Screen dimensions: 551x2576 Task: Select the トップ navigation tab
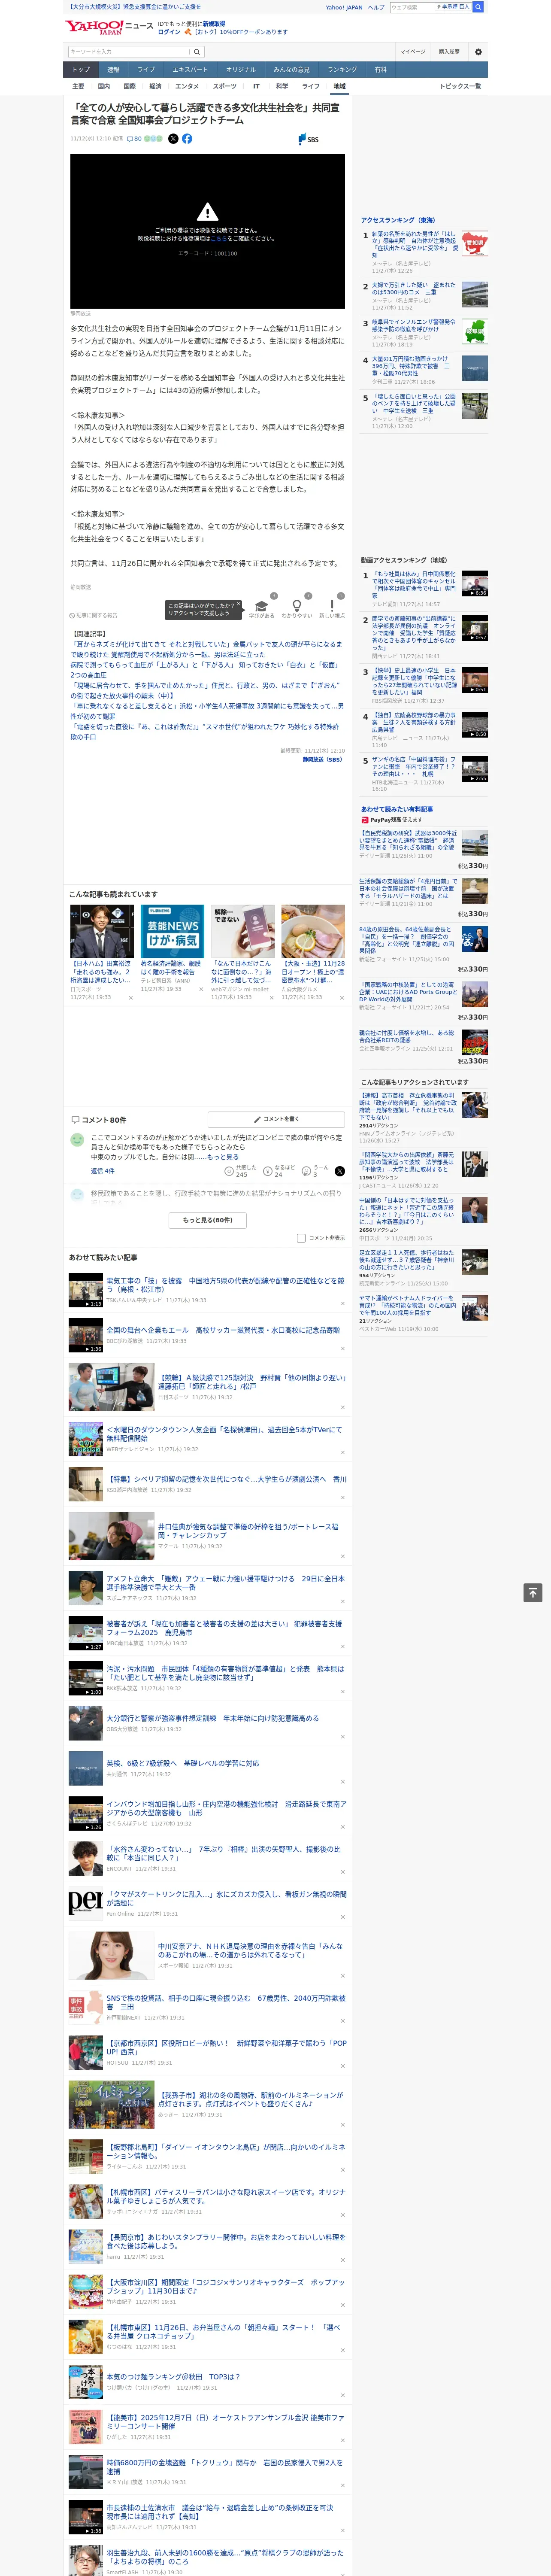click(x=81, y=70)
